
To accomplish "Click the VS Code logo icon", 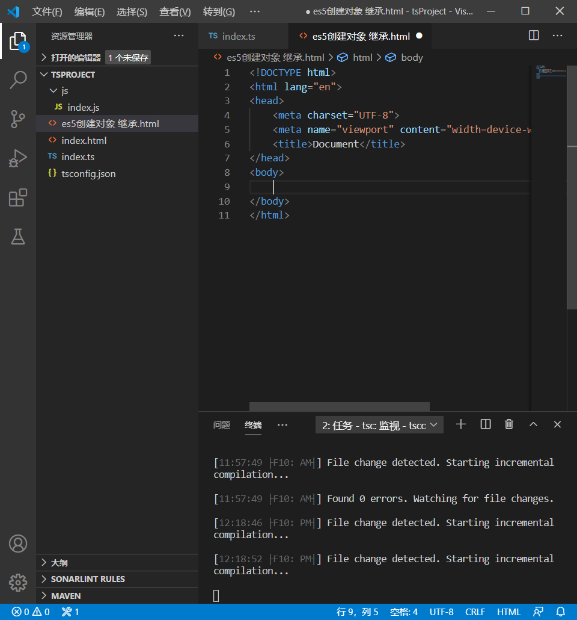I will pos(13,11).
